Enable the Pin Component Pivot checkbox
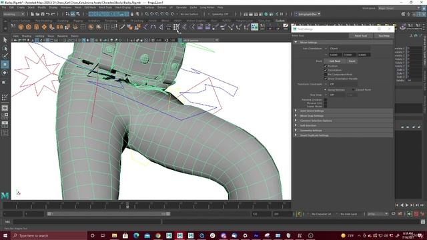The image size is (427, 240). click(x=326, y=74)
